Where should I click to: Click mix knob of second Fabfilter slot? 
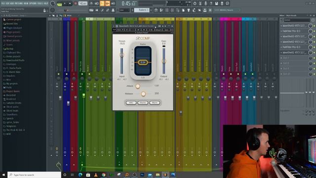[x=311, y=47]
